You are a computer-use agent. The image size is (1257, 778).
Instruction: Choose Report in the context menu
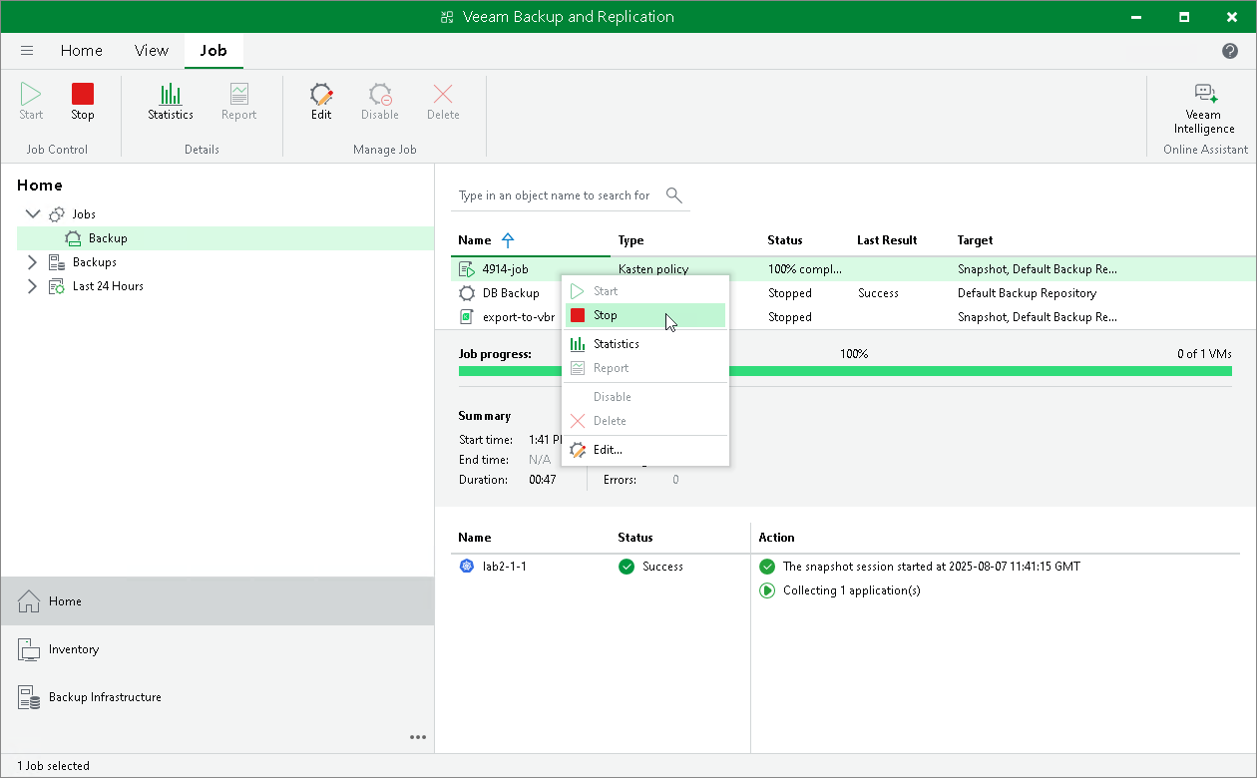[645, 368]
